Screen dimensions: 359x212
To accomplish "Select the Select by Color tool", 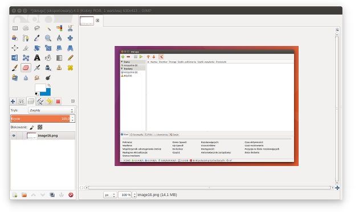I will click(x=59, y=28).
